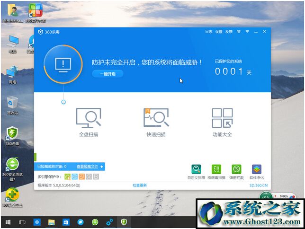
Task: Open the 功能大全 feature collection
Action: tap(222, 123)
